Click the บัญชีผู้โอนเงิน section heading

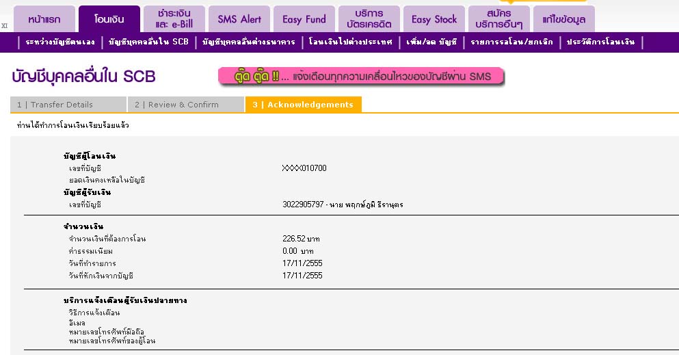click(90, 156)
